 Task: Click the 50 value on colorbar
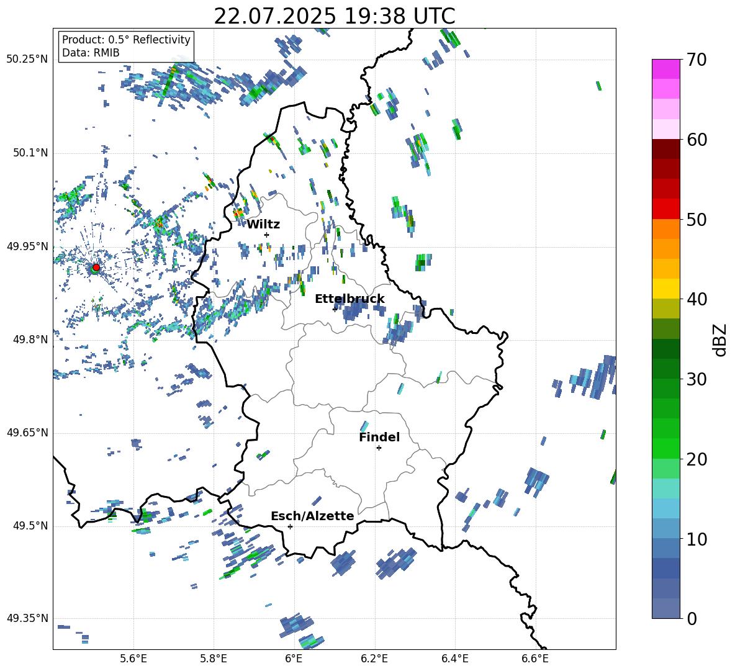coord(697,220)
